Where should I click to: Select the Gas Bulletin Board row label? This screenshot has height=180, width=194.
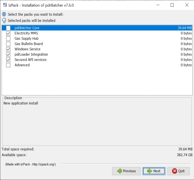tap(29, 44)
